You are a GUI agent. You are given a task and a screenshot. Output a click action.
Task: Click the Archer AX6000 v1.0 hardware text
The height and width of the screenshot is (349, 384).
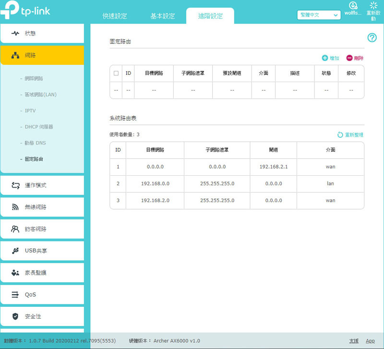tap(177, 341)
